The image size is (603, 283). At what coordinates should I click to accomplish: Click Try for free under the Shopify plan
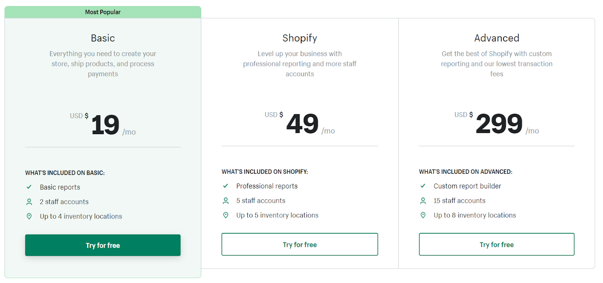pos(300,244)
